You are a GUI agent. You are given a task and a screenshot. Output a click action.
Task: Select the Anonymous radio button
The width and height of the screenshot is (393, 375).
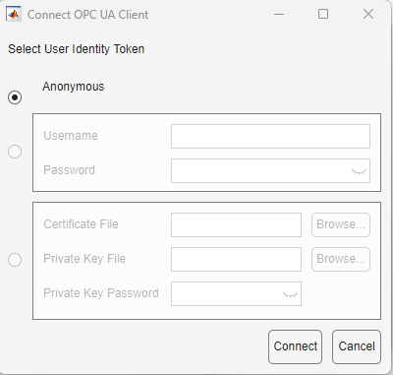pos(15,97)
